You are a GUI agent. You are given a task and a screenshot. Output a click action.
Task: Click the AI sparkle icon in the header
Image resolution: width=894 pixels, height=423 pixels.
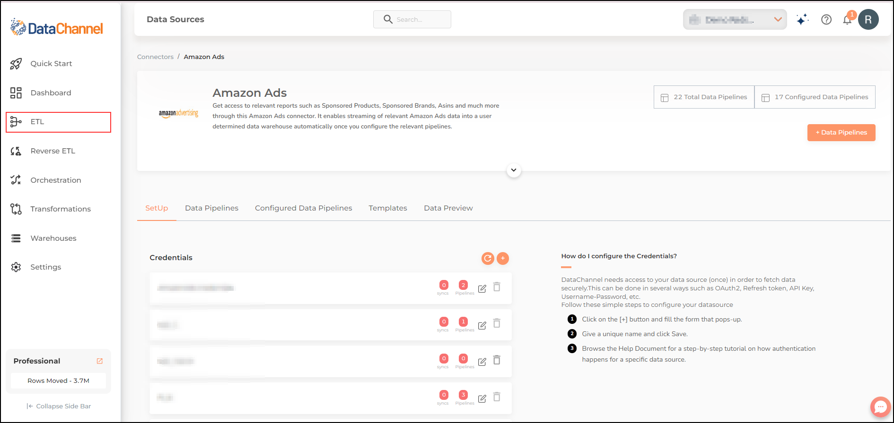(802, 19)
